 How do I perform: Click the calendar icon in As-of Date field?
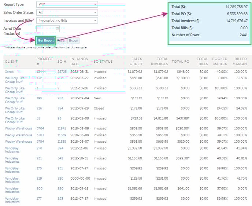coord(58,28)
